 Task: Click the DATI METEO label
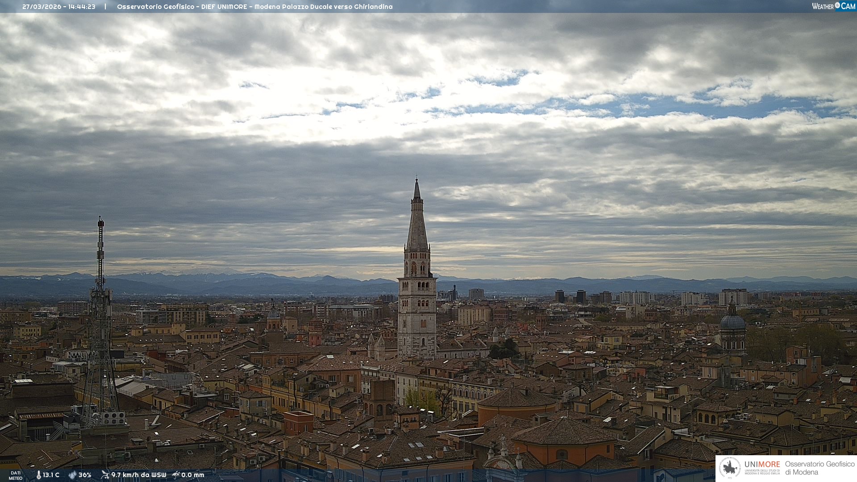tap(16, 475)
